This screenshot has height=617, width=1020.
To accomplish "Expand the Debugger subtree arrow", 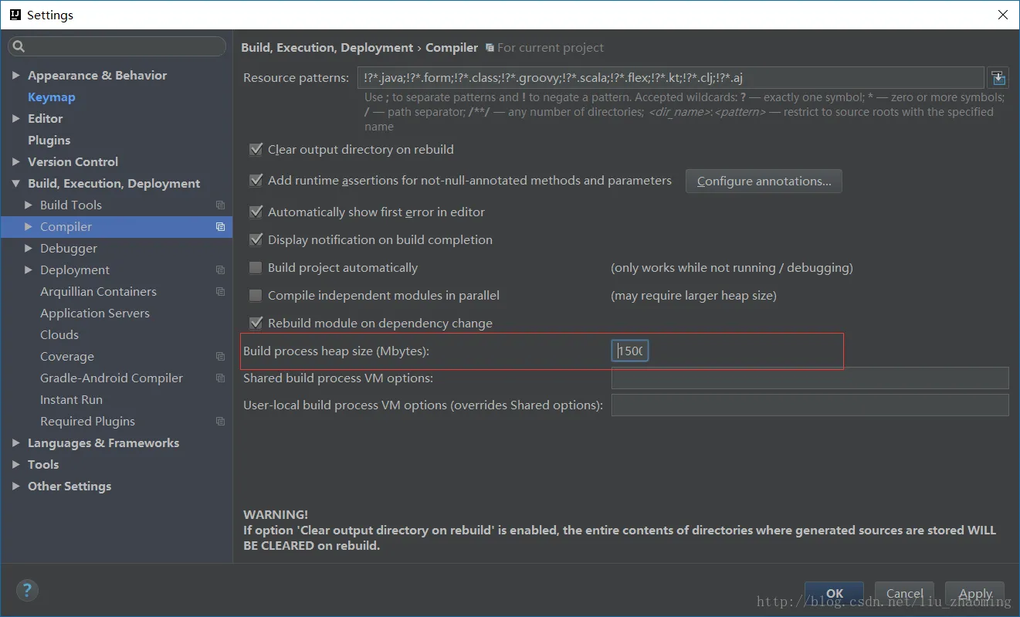I will pyautogui.click(x=29, y=249).
